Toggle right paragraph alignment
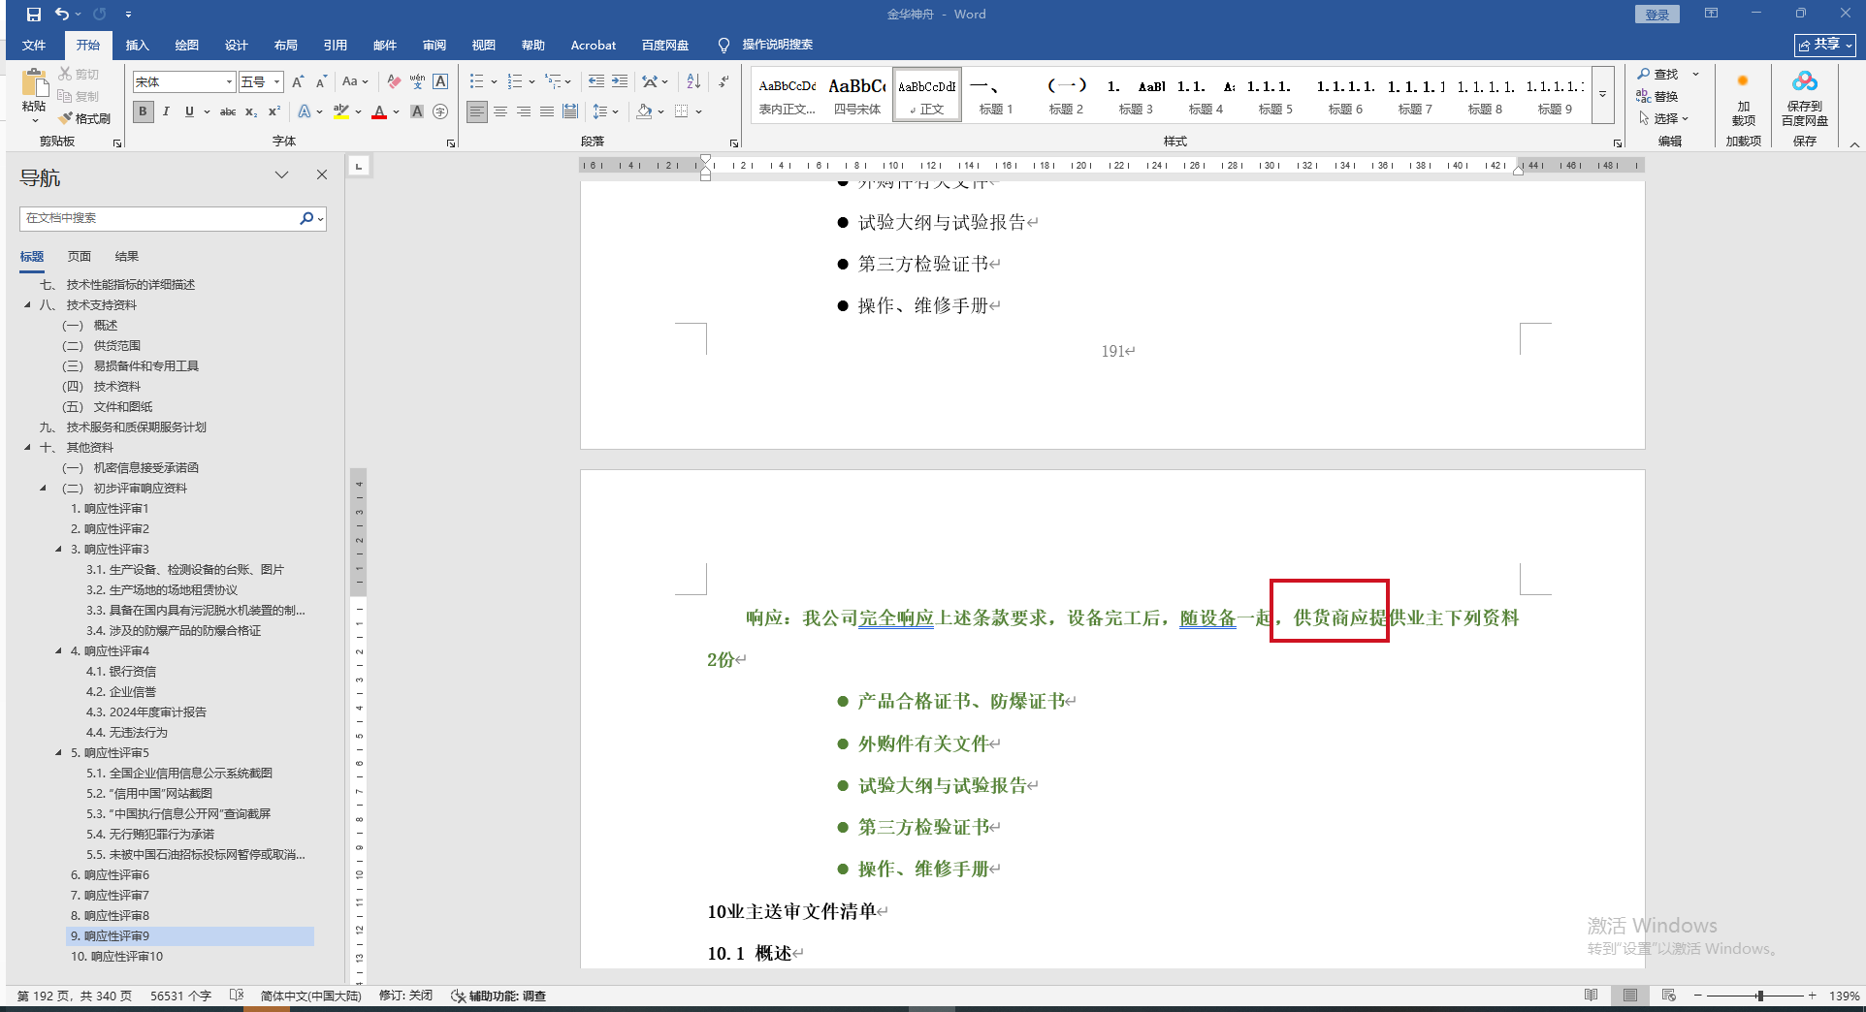Image resolution: width=1866 pixels, height=1012 pixels. click(x=524, y=111)
